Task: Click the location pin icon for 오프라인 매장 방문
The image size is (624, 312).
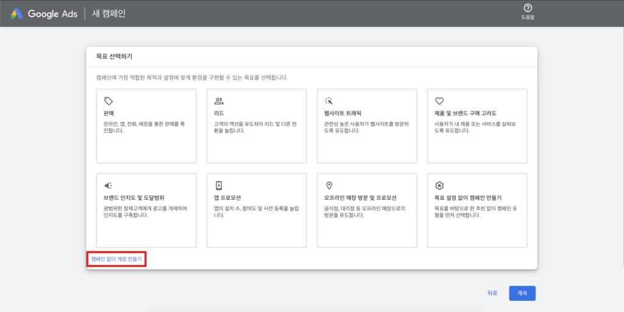Action: click(329, 185)
